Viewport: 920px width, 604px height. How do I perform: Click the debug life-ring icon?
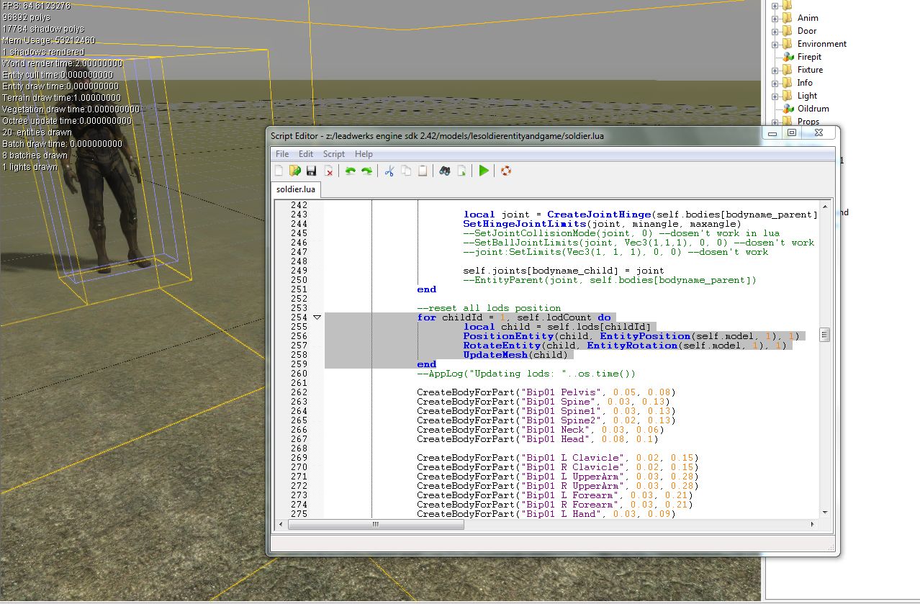[x=505, y=171]
